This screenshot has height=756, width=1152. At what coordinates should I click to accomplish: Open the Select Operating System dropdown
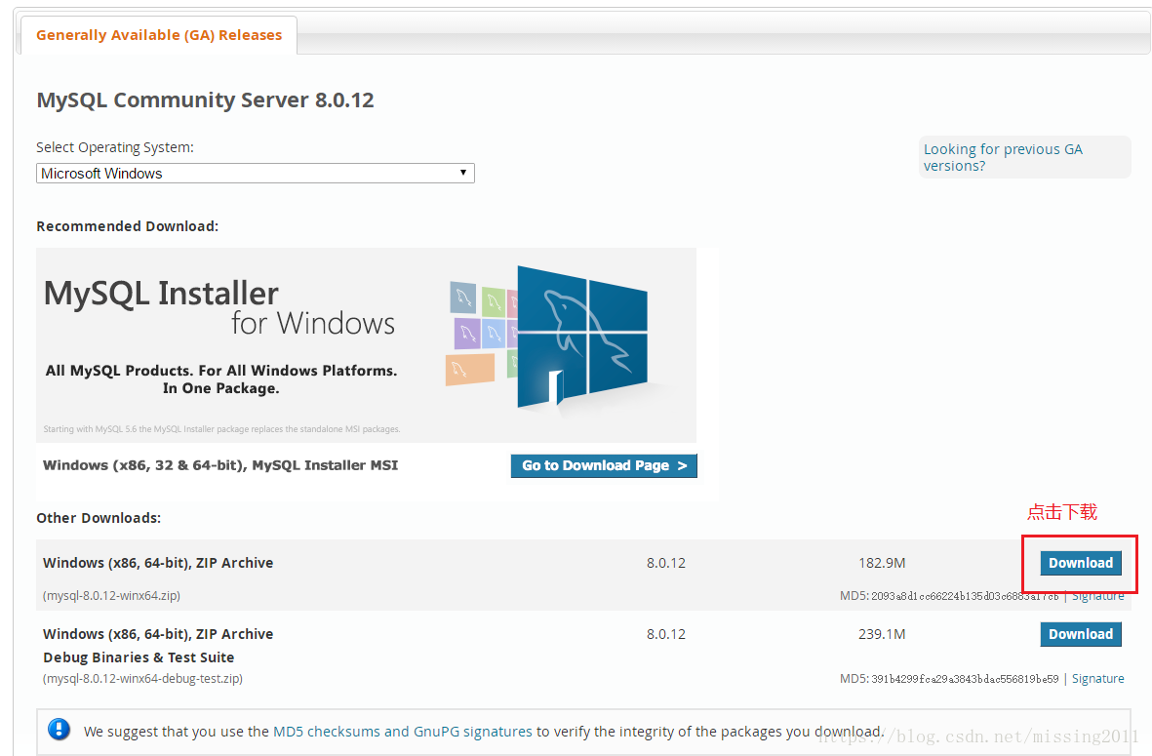[255, 174]
